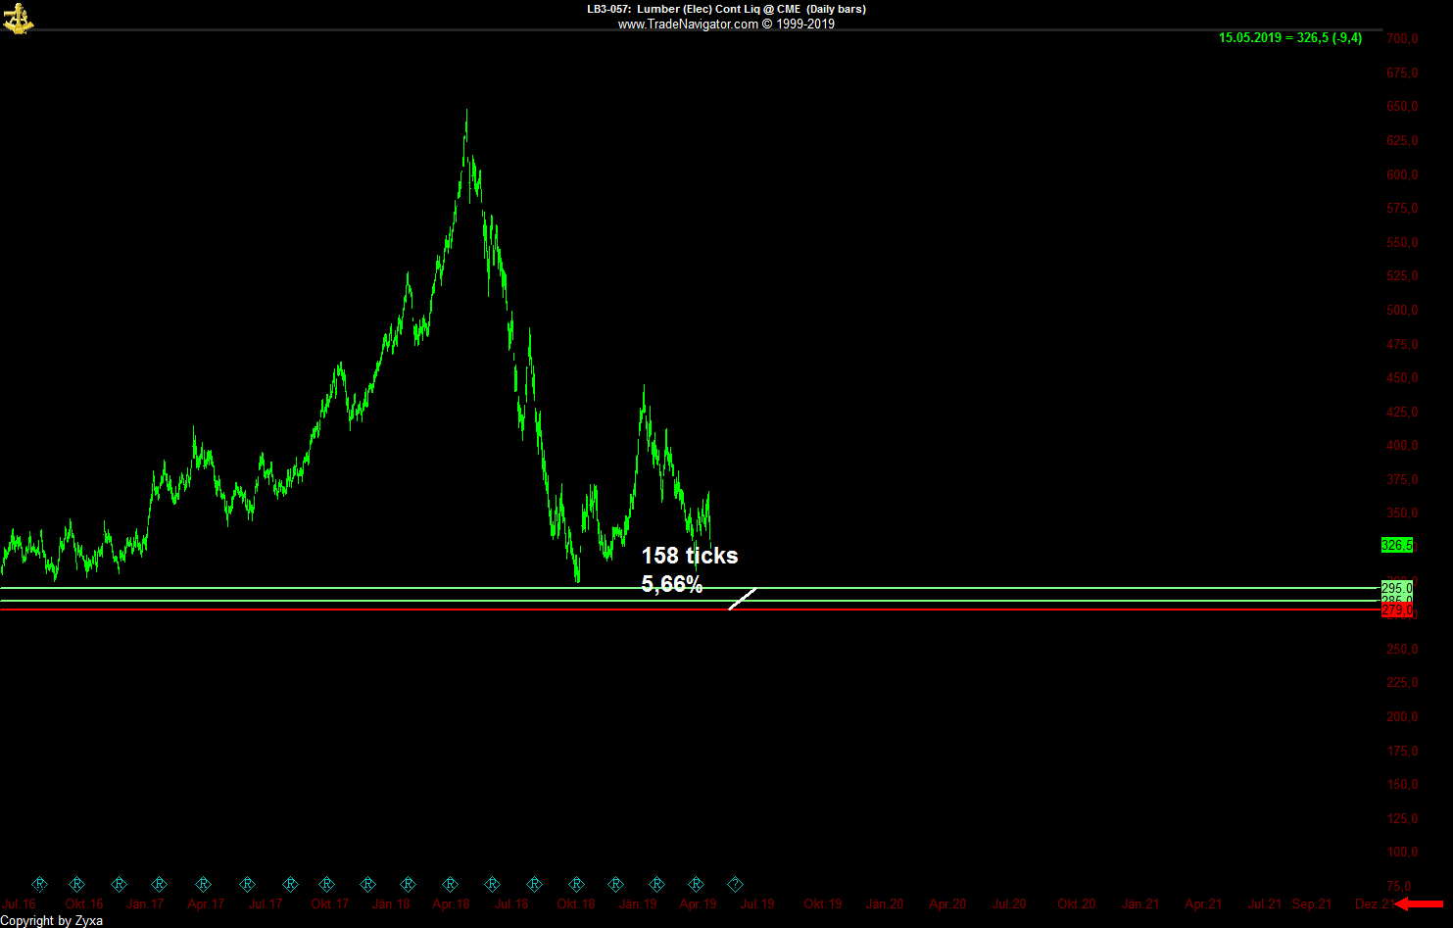
Task: Click the 600,0 price axis label
Action: tap(1402, 174)
